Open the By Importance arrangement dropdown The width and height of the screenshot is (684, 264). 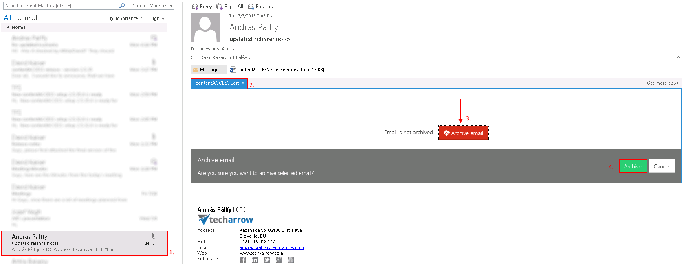125,18
